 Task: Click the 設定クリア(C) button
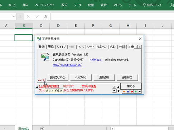pos(58,77)
